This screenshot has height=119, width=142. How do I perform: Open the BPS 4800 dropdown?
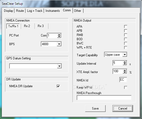pyautogui.click(x=59, y=44)
